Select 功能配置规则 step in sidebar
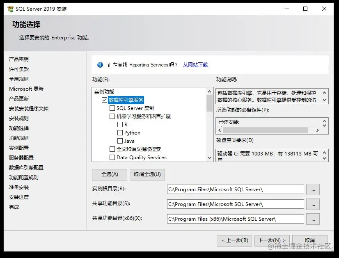 [24, 178]
